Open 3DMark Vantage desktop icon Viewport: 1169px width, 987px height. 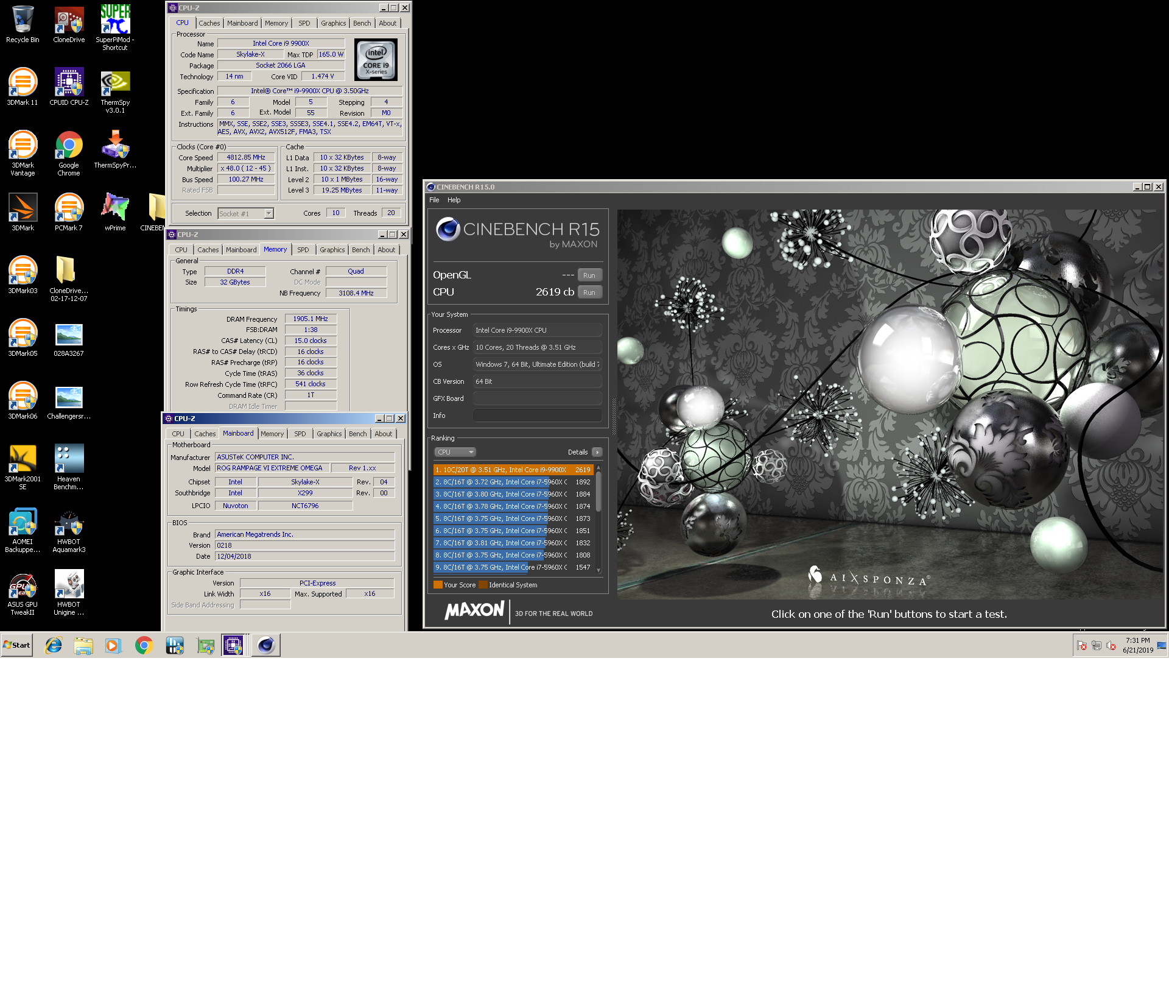23,154
